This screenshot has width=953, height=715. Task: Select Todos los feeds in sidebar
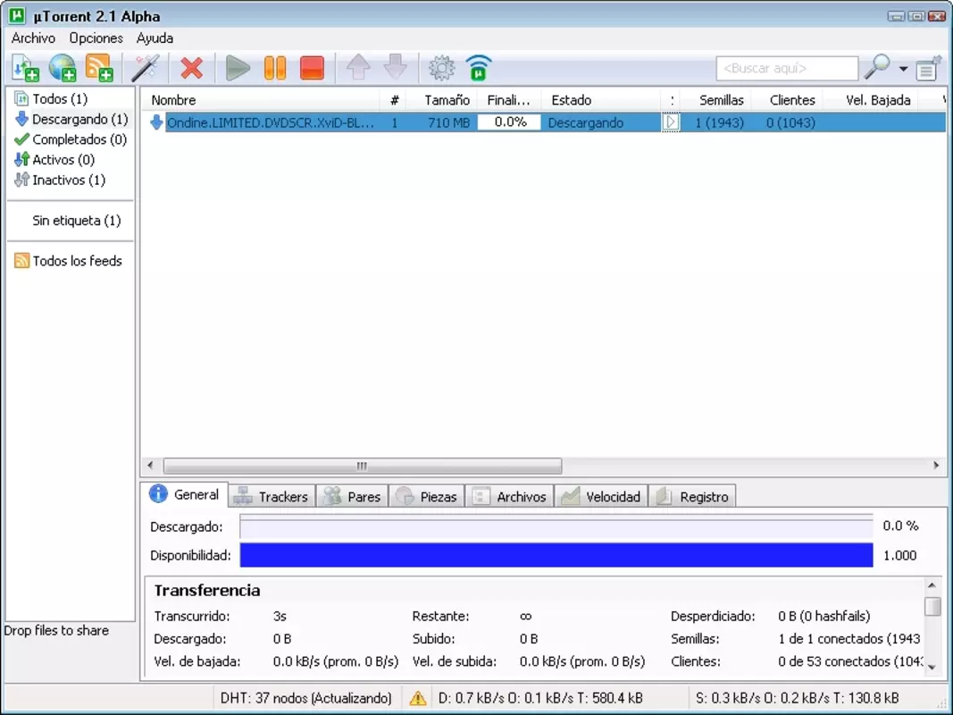pos(68,261)
